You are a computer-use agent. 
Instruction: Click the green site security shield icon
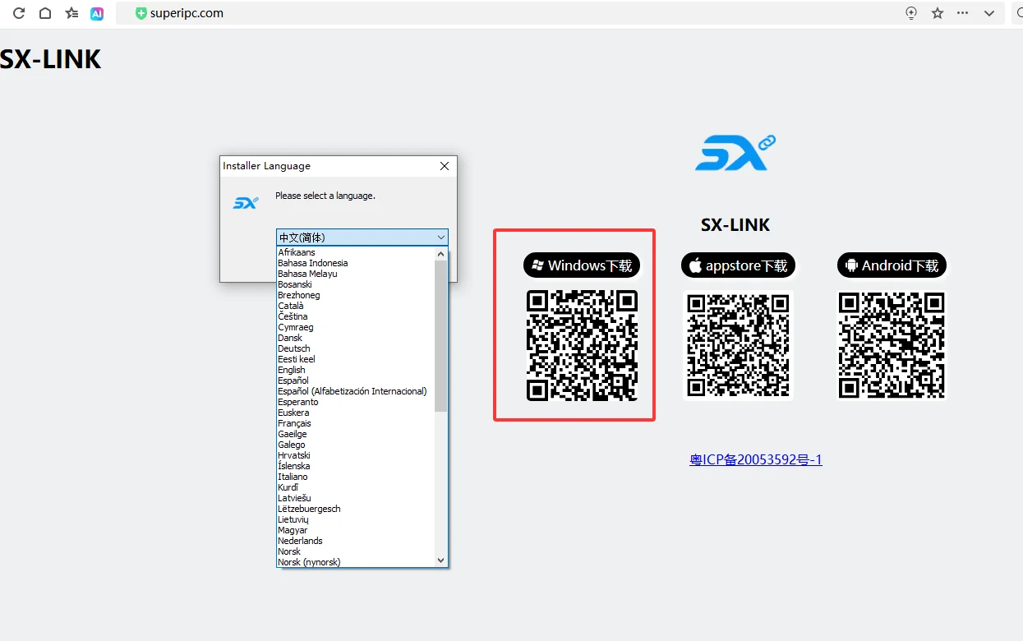141,13
